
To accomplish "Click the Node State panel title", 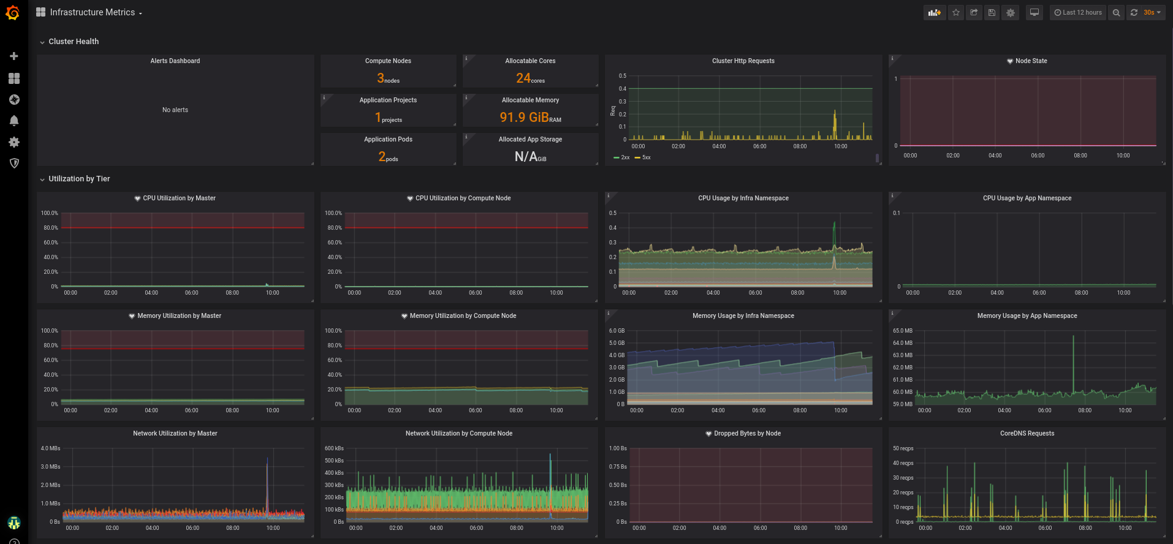I will coord(1031,61).
